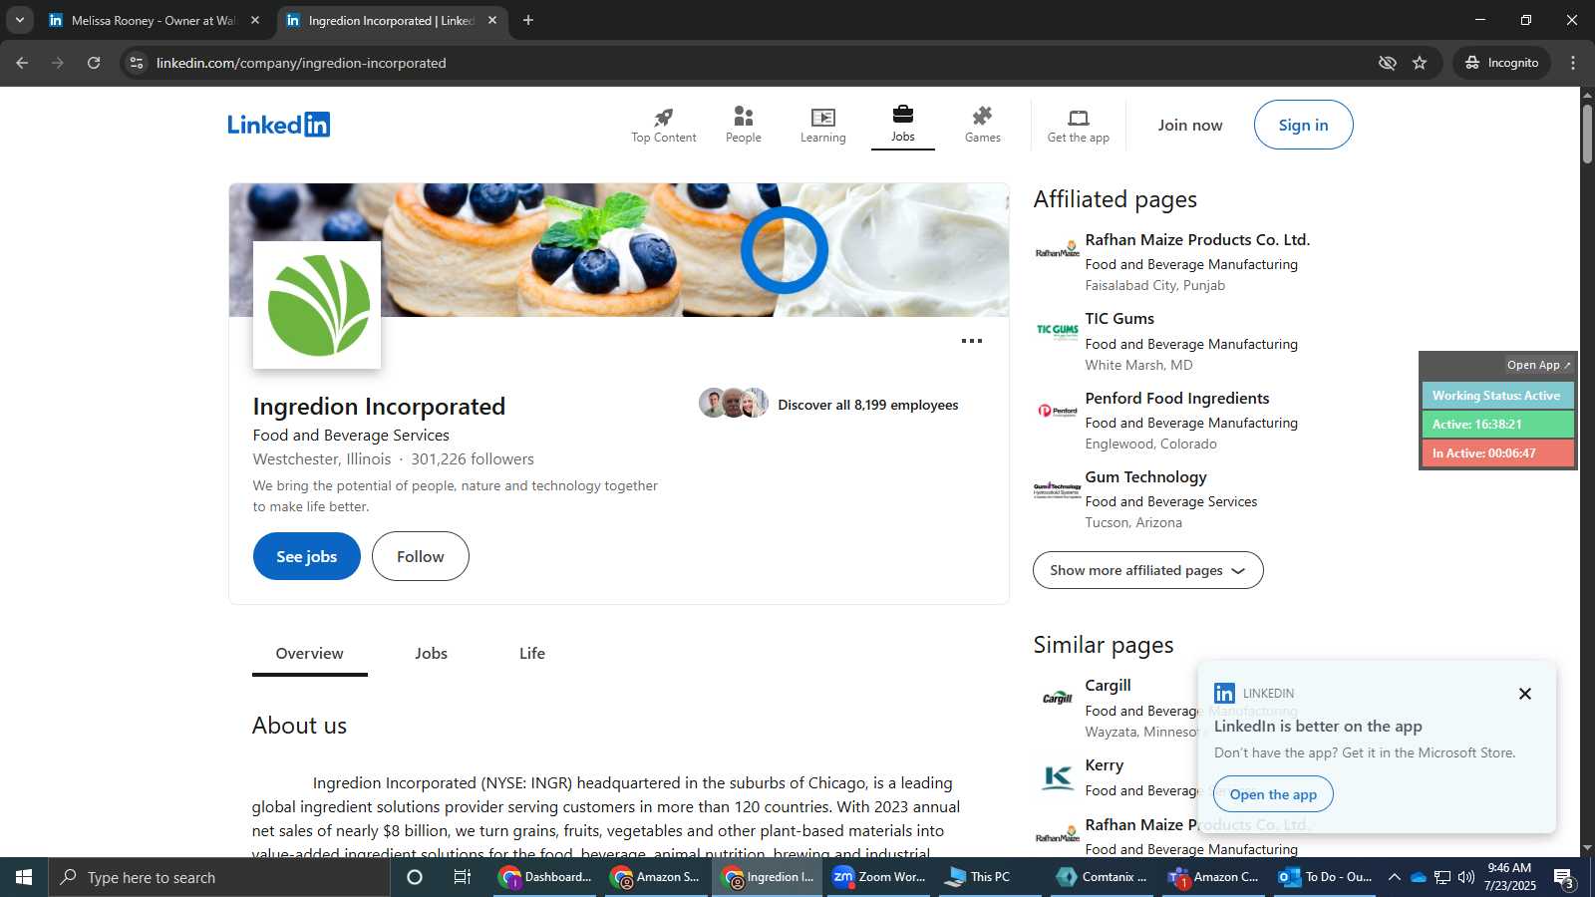Expand Show more affiliated pages
Image resolution: width=1595 pixels, height=897 pixels.
1147,570
